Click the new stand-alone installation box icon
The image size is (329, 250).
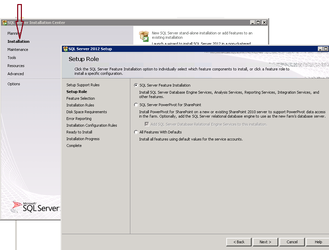click(x=144, y=36)
